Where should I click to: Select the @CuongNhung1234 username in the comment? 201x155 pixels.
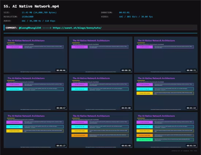30,28
